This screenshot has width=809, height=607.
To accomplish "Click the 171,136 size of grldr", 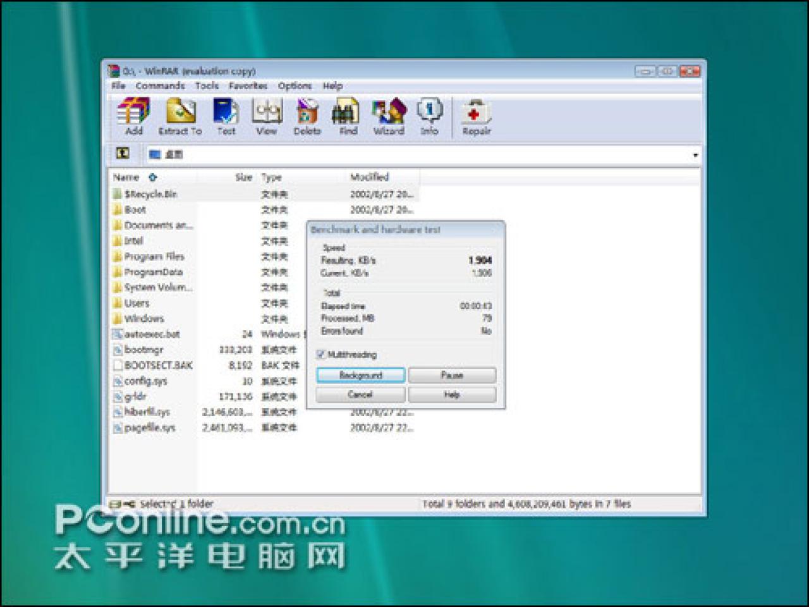I will (x=235, y=396).
